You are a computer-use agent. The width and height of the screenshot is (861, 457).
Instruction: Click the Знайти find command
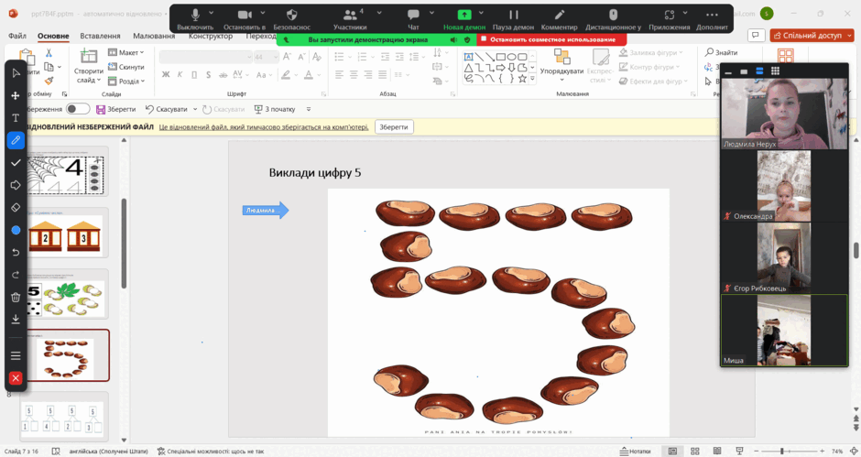721,53
